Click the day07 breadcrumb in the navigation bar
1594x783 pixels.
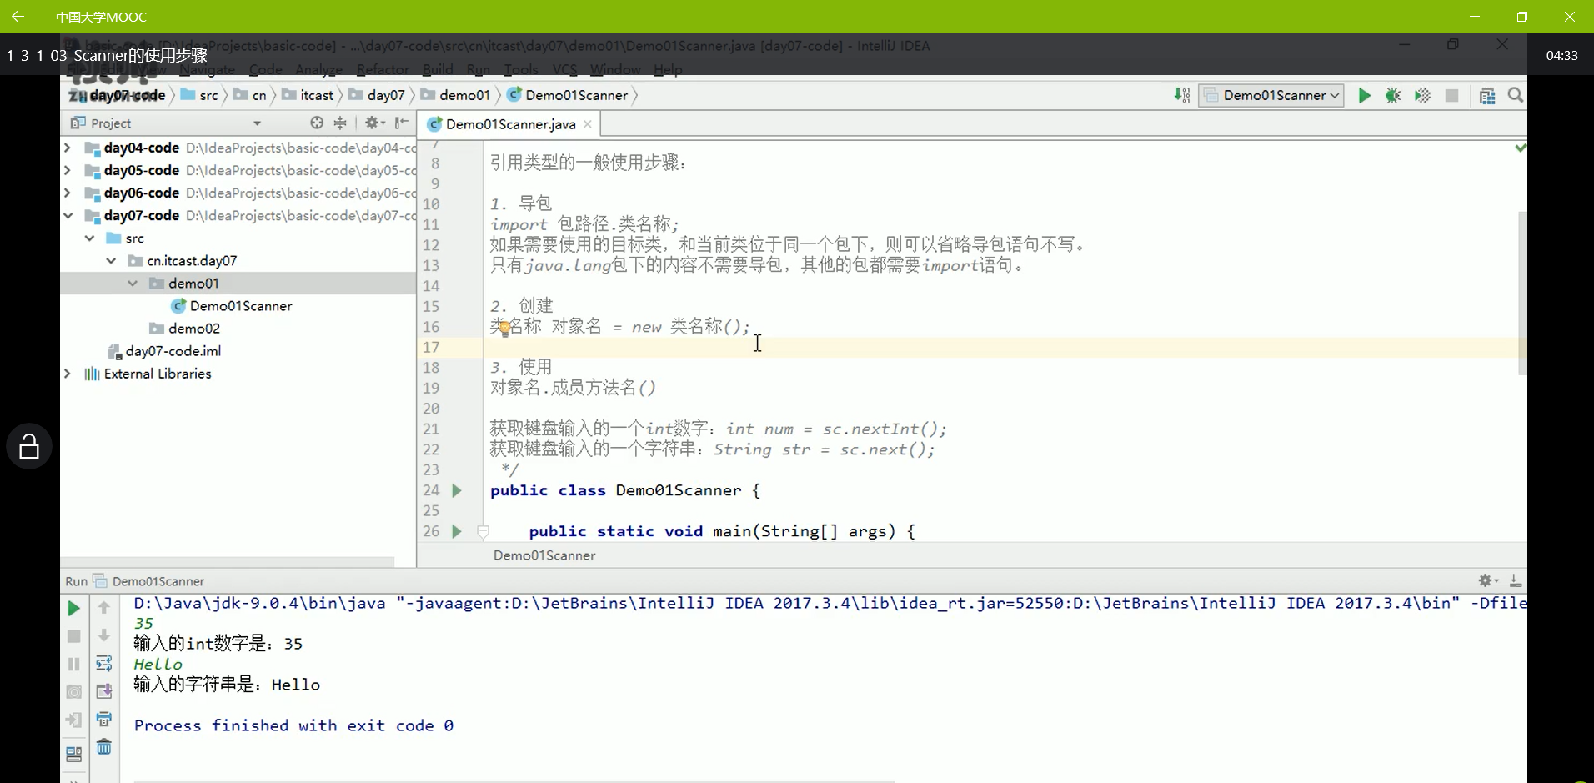pyautogui.click(x=377, y=95)
